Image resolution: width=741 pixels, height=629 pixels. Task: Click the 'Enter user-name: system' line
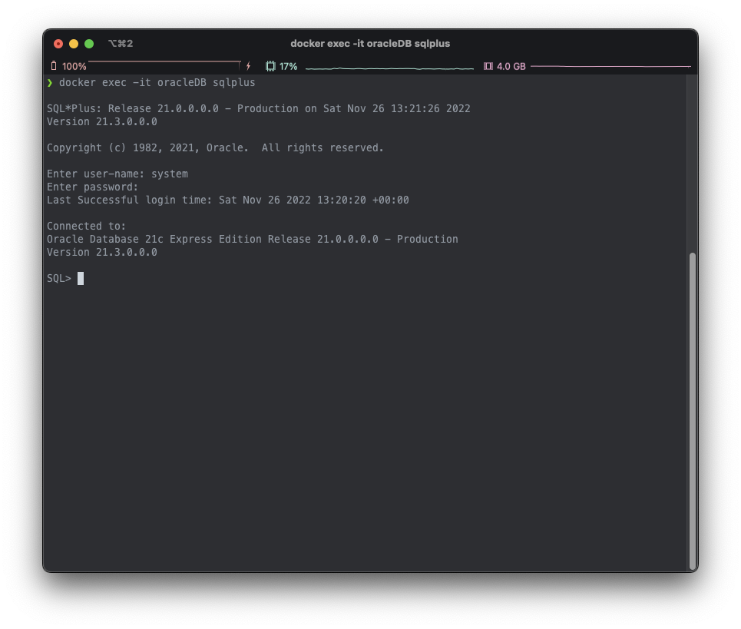tap(117, 174)
